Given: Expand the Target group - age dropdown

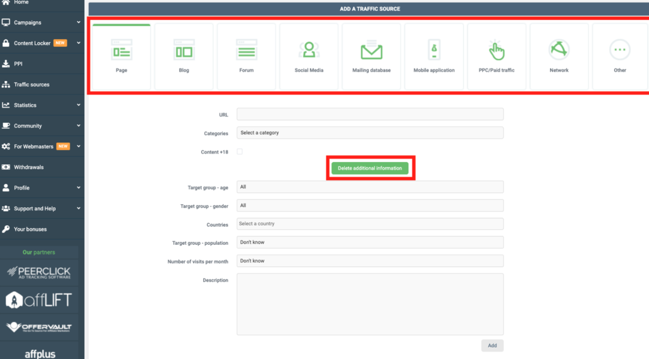Looking at the screenshot, I should pyautogui.click(x=370, y=187).
